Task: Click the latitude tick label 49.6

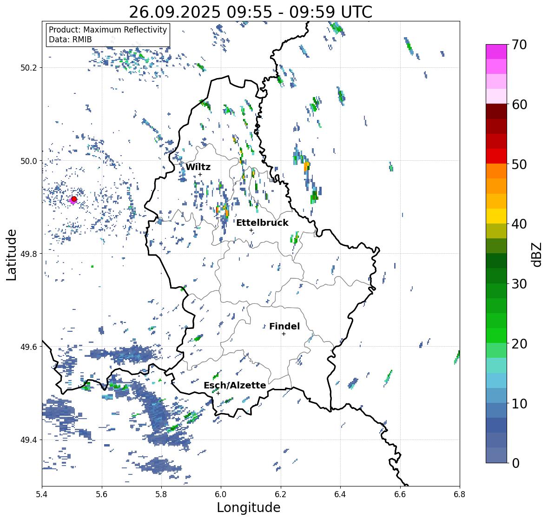Action: (x=29, y=347)
